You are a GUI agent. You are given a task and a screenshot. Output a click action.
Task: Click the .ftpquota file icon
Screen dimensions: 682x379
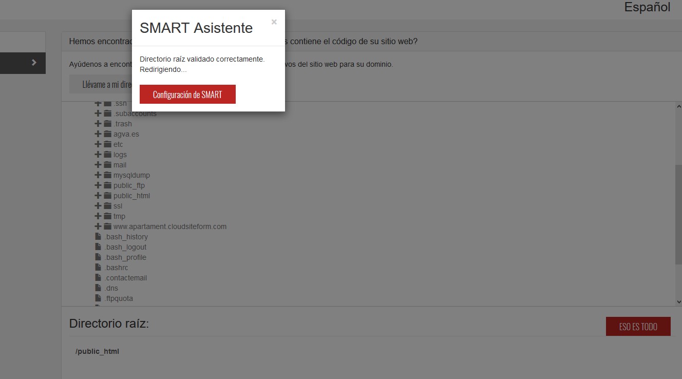coord(98,298)
